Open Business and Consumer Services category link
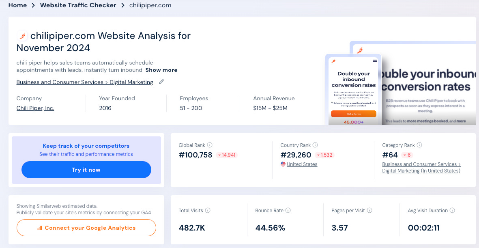 [85, 82]
